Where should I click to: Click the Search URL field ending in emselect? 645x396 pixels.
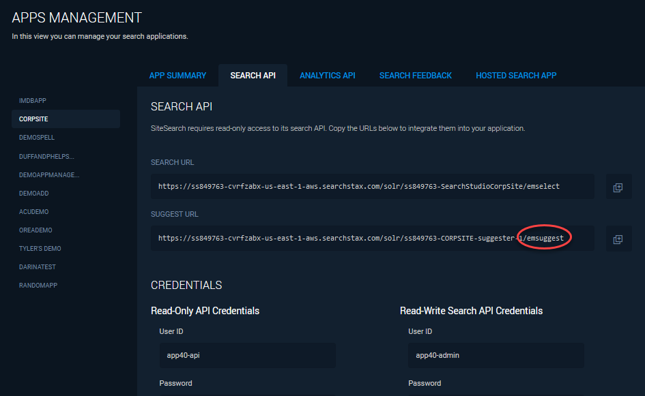(372, 187)
